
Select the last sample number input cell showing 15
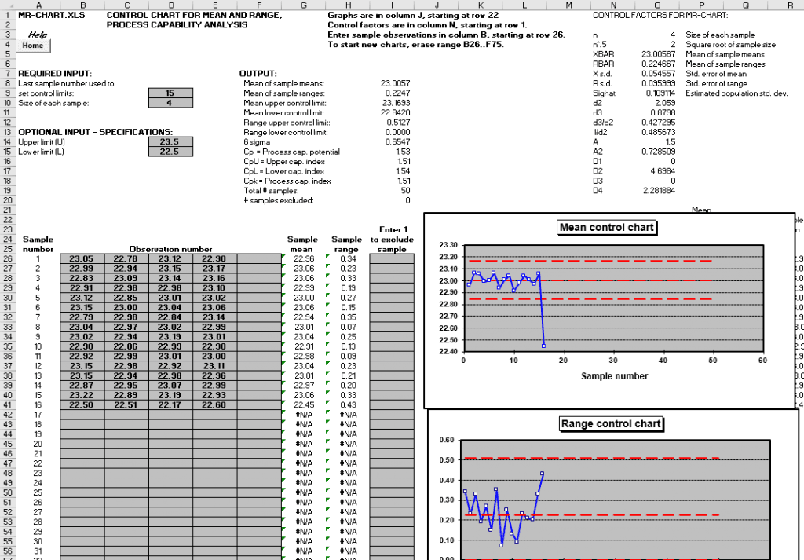tap(170, 92)
